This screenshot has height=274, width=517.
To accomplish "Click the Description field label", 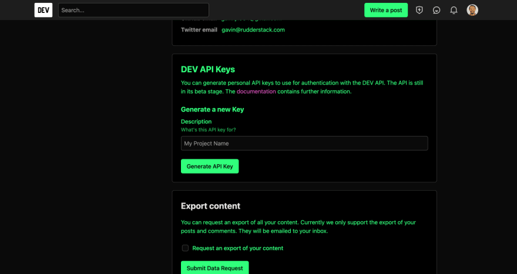I will click(196, 121).
